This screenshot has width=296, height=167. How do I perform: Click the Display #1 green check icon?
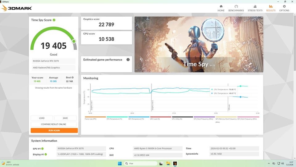pyautogui.click(x=46, y=154)
